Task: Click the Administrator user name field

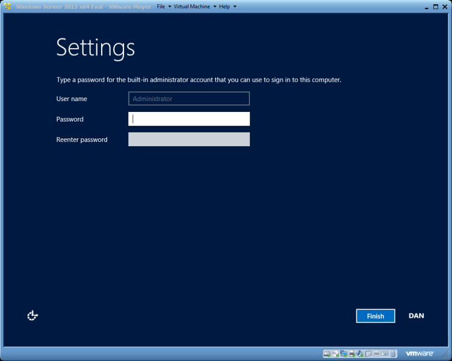Action: [x=189, y=99]
